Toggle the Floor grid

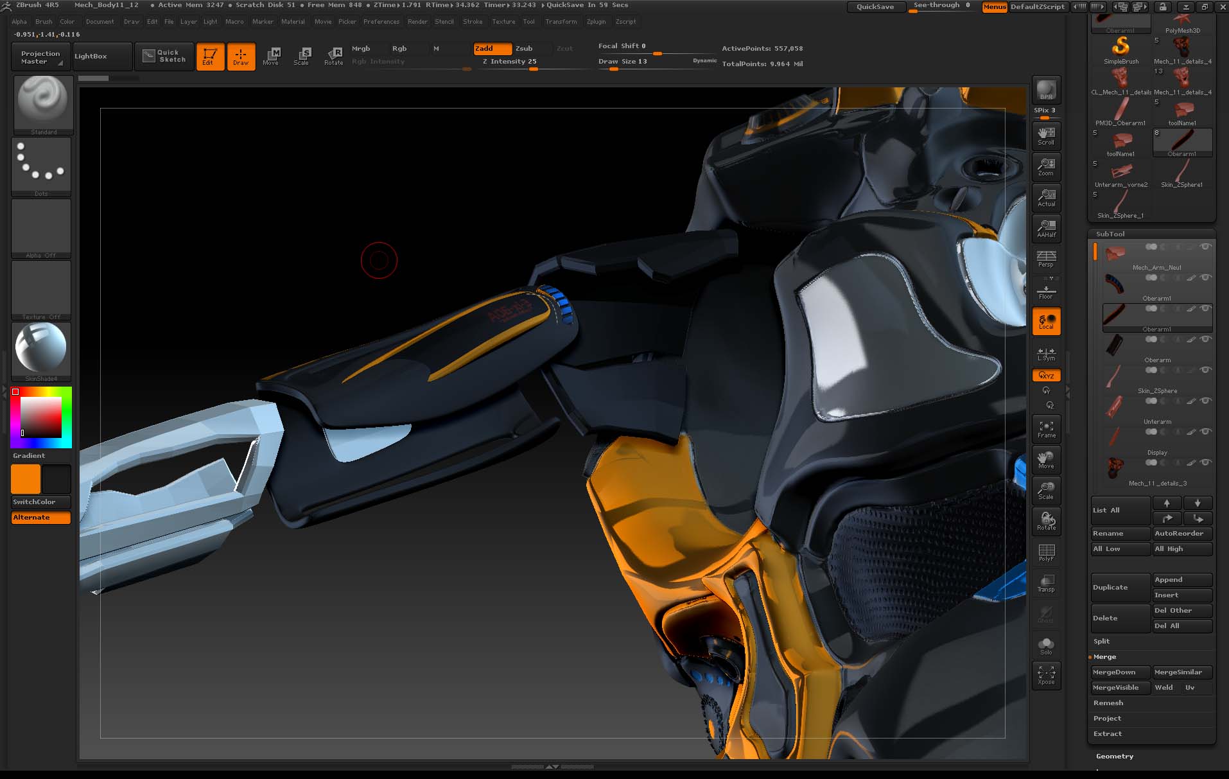click(1046, 291)
